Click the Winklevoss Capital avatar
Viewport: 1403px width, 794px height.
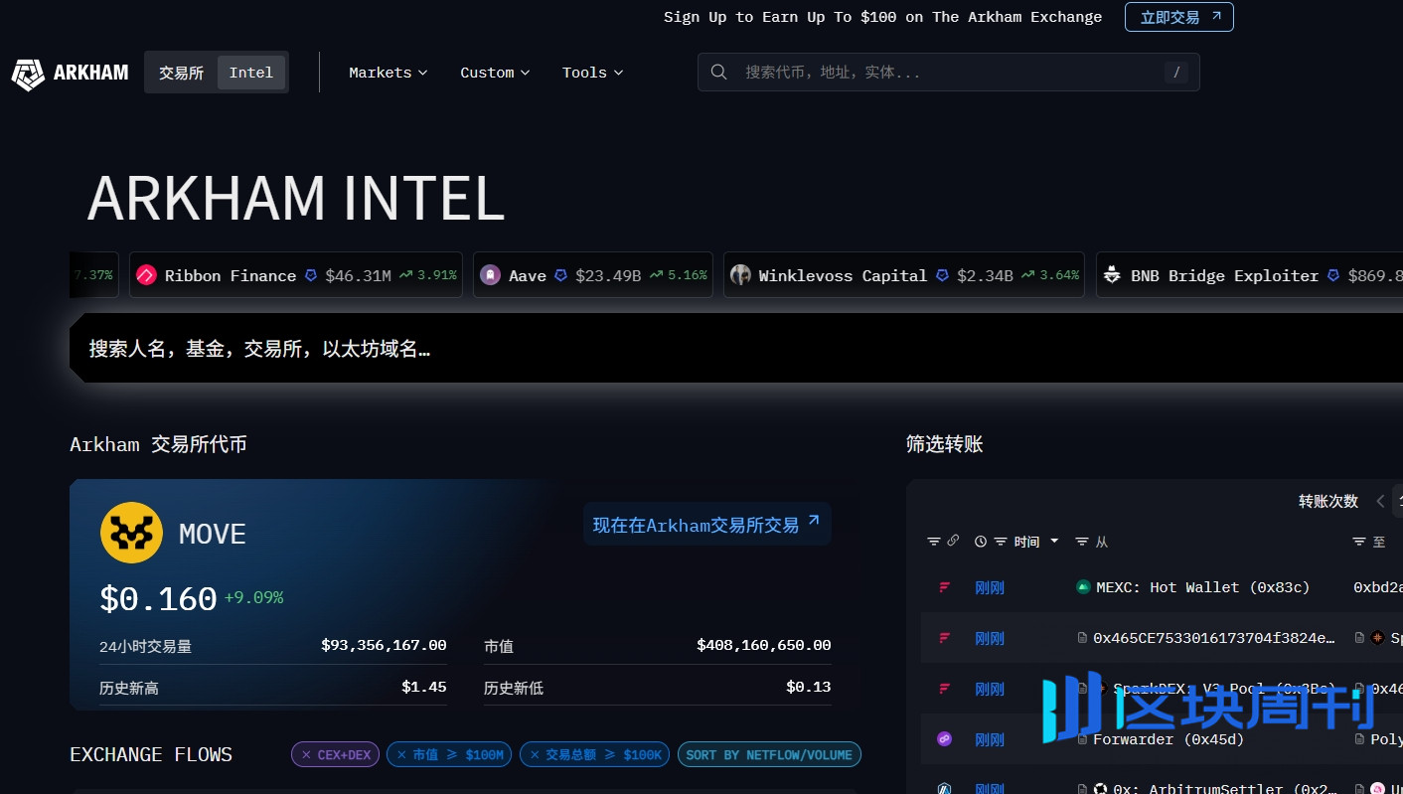[x=740, y=275]
